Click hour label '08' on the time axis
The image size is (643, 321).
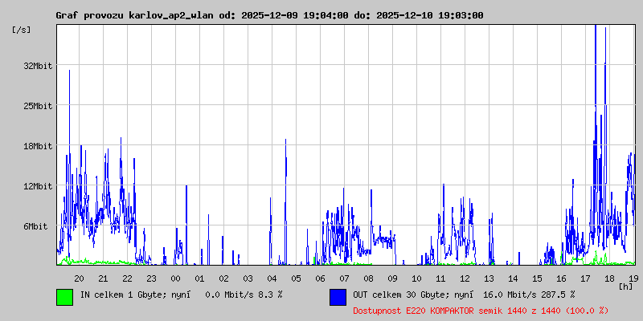coord(368,278)
